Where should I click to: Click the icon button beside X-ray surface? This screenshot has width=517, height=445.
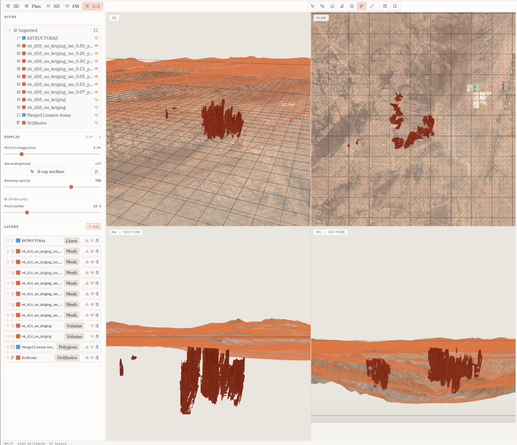pos(96,172)
